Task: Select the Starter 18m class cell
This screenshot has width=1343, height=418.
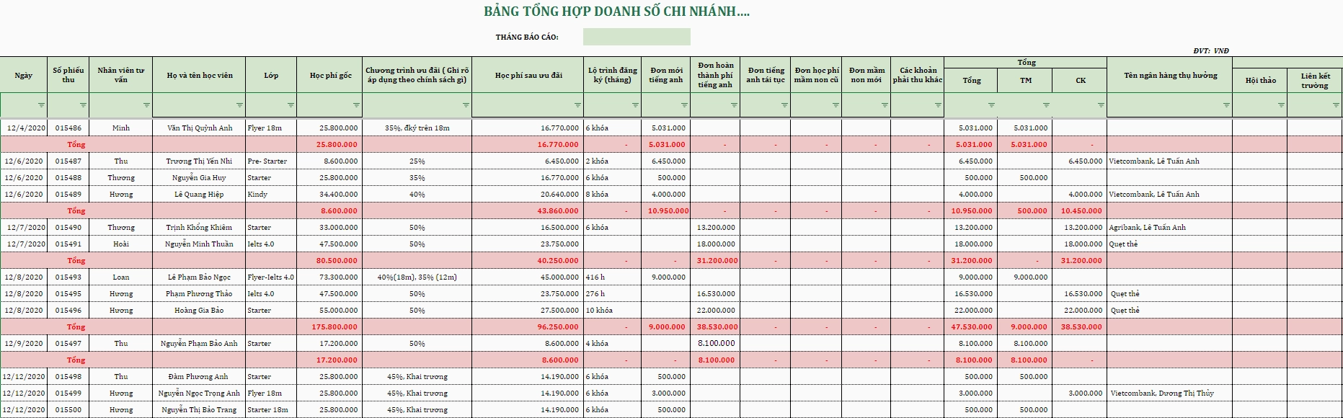Action: click(x=271, y=409)
